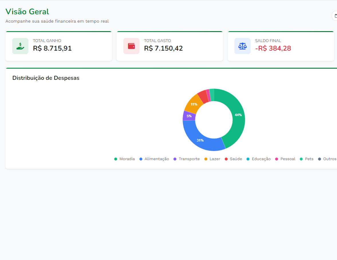
Task: Click the SALDO FINAL label
Action: pyautogui.click(x=268, y=41)
